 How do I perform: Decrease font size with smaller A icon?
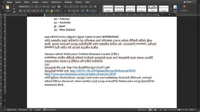coord(48,7)
